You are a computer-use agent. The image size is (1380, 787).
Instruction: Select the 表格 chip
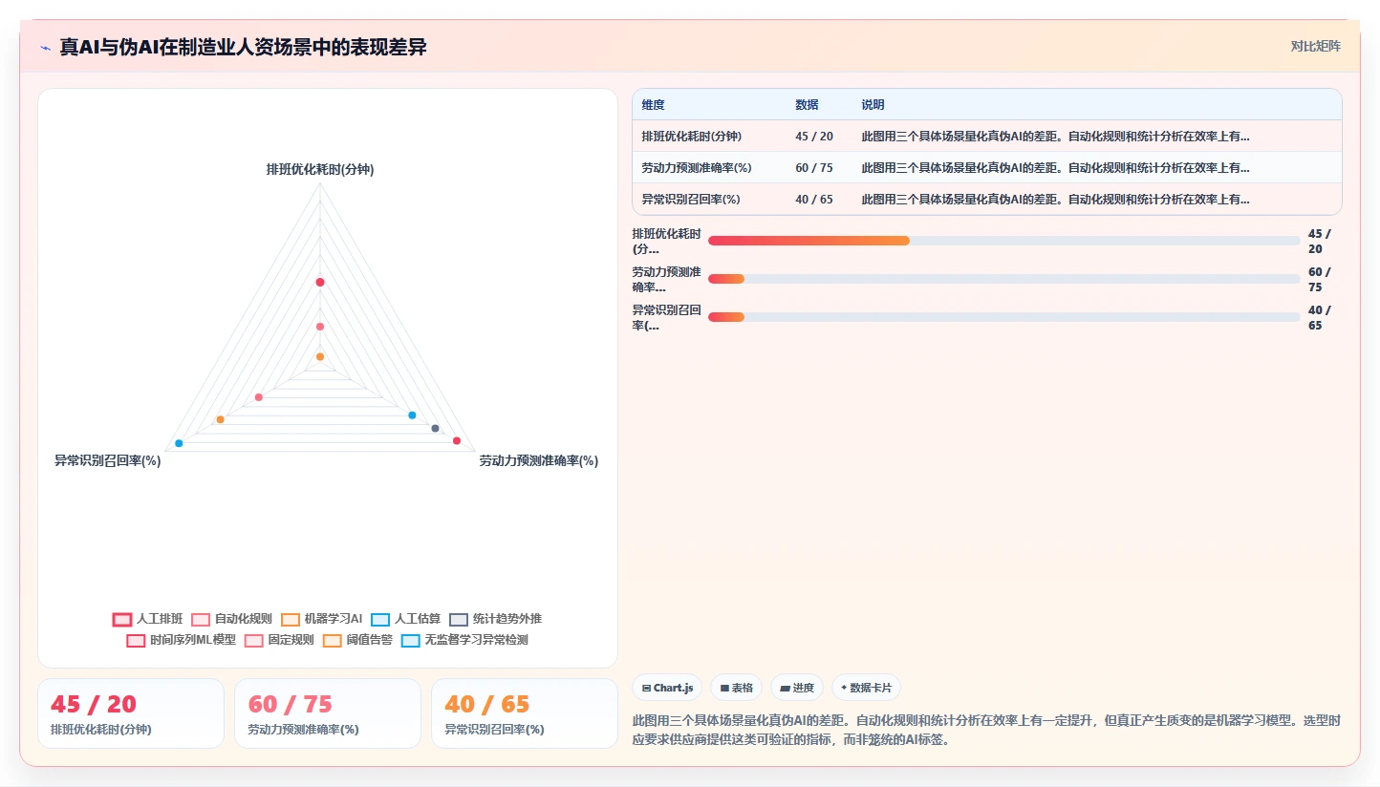[736, 688]
